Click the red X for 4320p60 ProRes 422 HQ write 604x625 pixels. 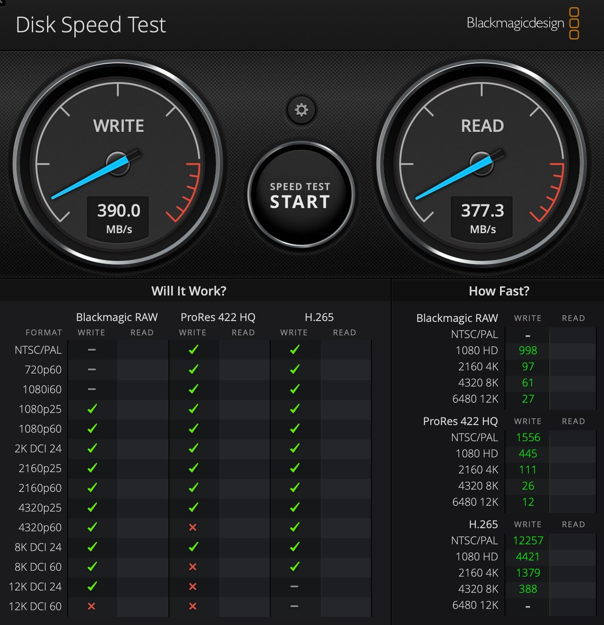pyautogui.click(x=193, y=527)
